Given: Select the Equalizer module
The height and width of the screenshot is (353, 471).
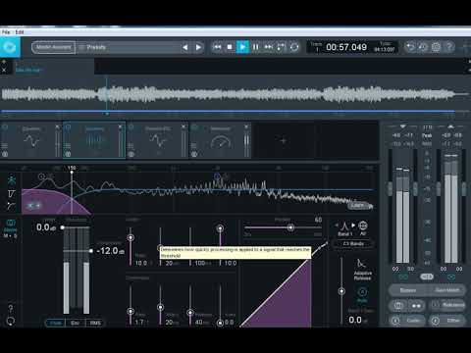Looking at the screenshot, I should point(31,140).
